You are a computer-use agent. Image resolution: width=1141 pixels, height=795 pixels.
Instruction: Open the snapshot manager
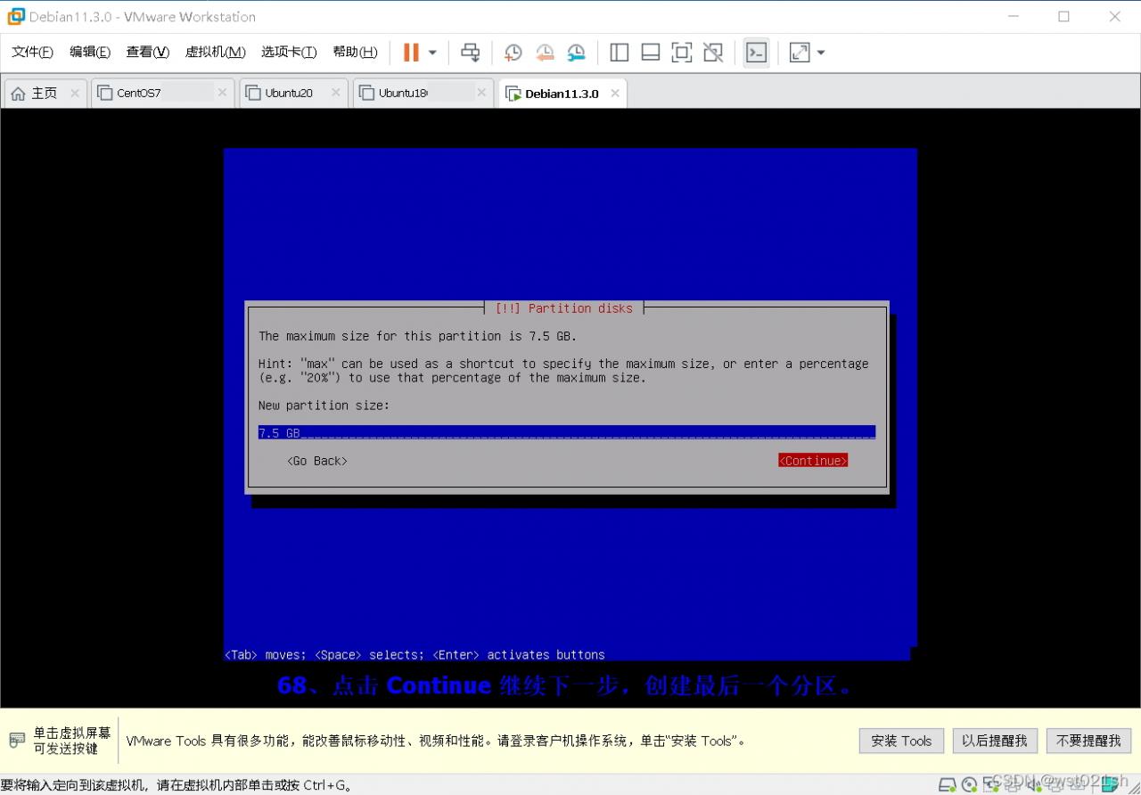tap(577, 53)
